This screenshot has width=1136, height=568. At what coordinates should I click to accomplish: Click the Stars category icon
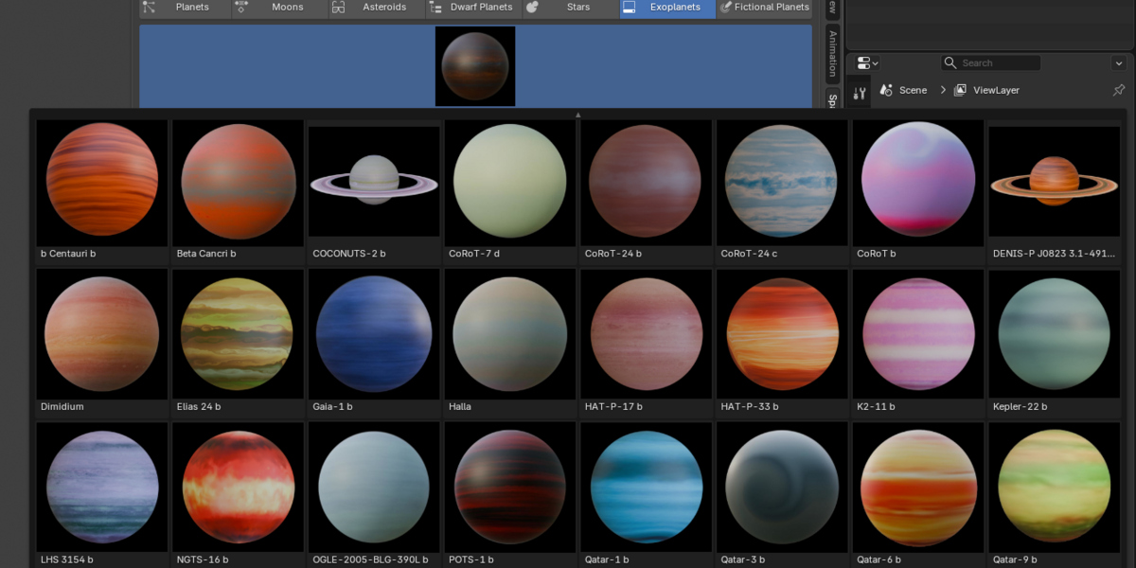tap(532, 7)
